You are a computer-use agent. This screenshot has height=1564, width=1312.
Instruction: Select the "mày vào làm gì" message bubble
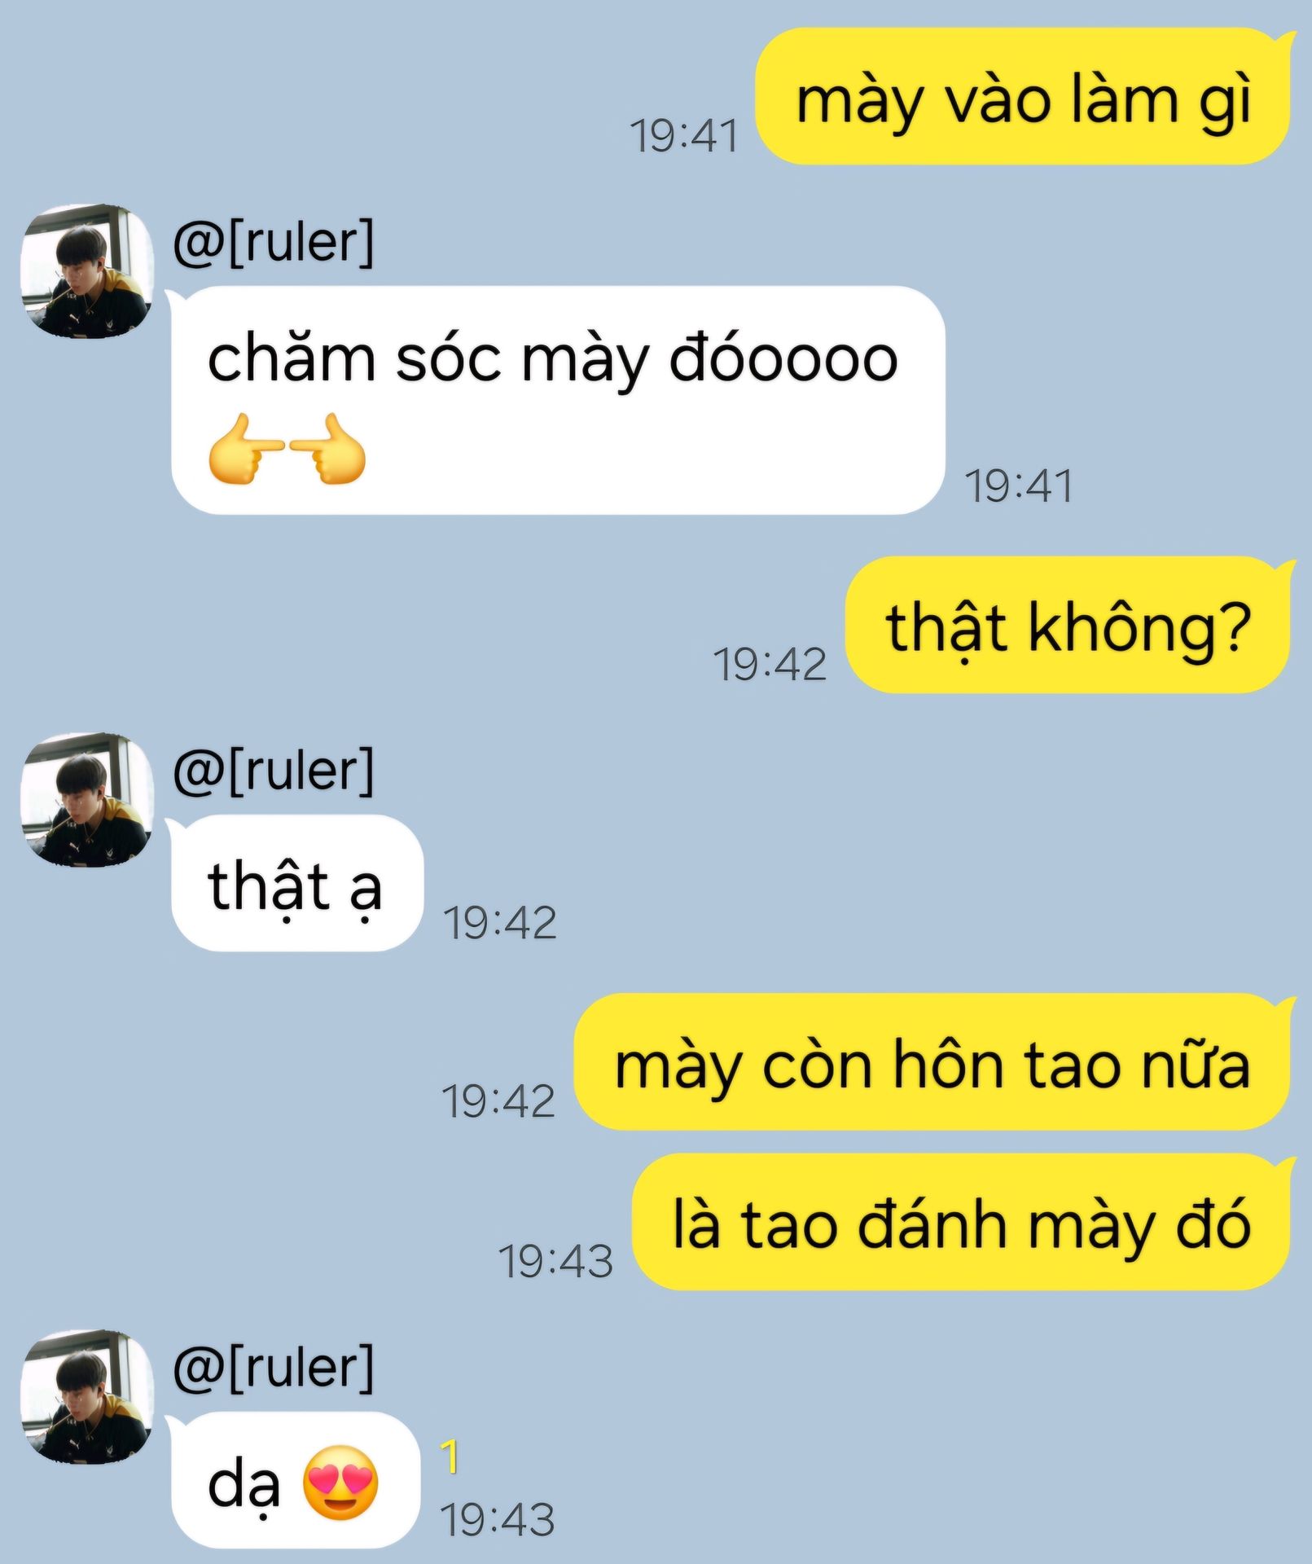pyautogui.click(x=1024, y=96)
